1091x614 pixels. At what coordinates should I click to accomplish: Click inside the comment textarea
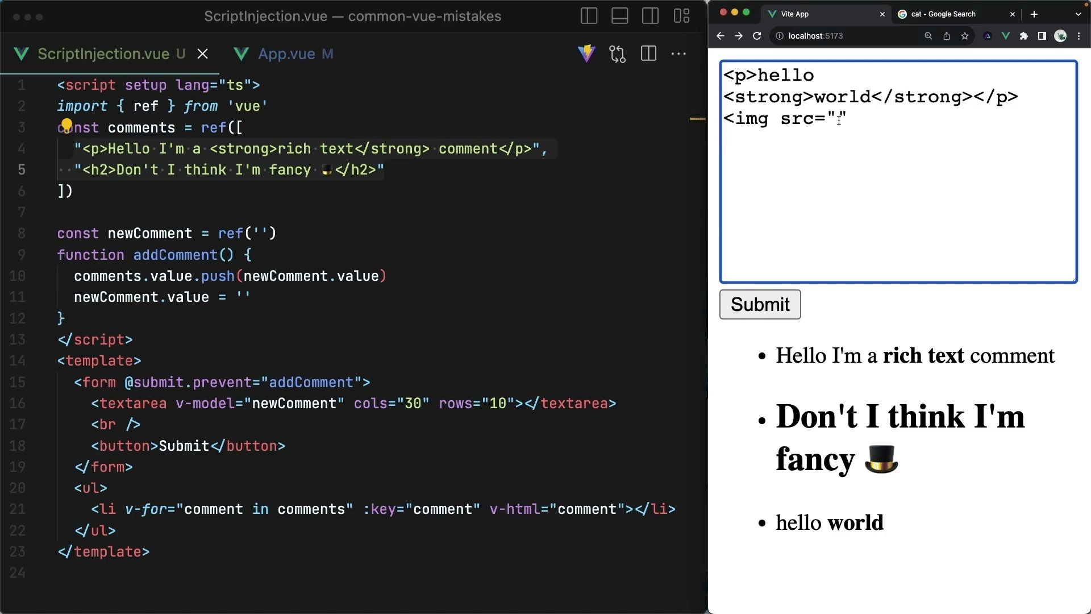(x=898, y=199)
